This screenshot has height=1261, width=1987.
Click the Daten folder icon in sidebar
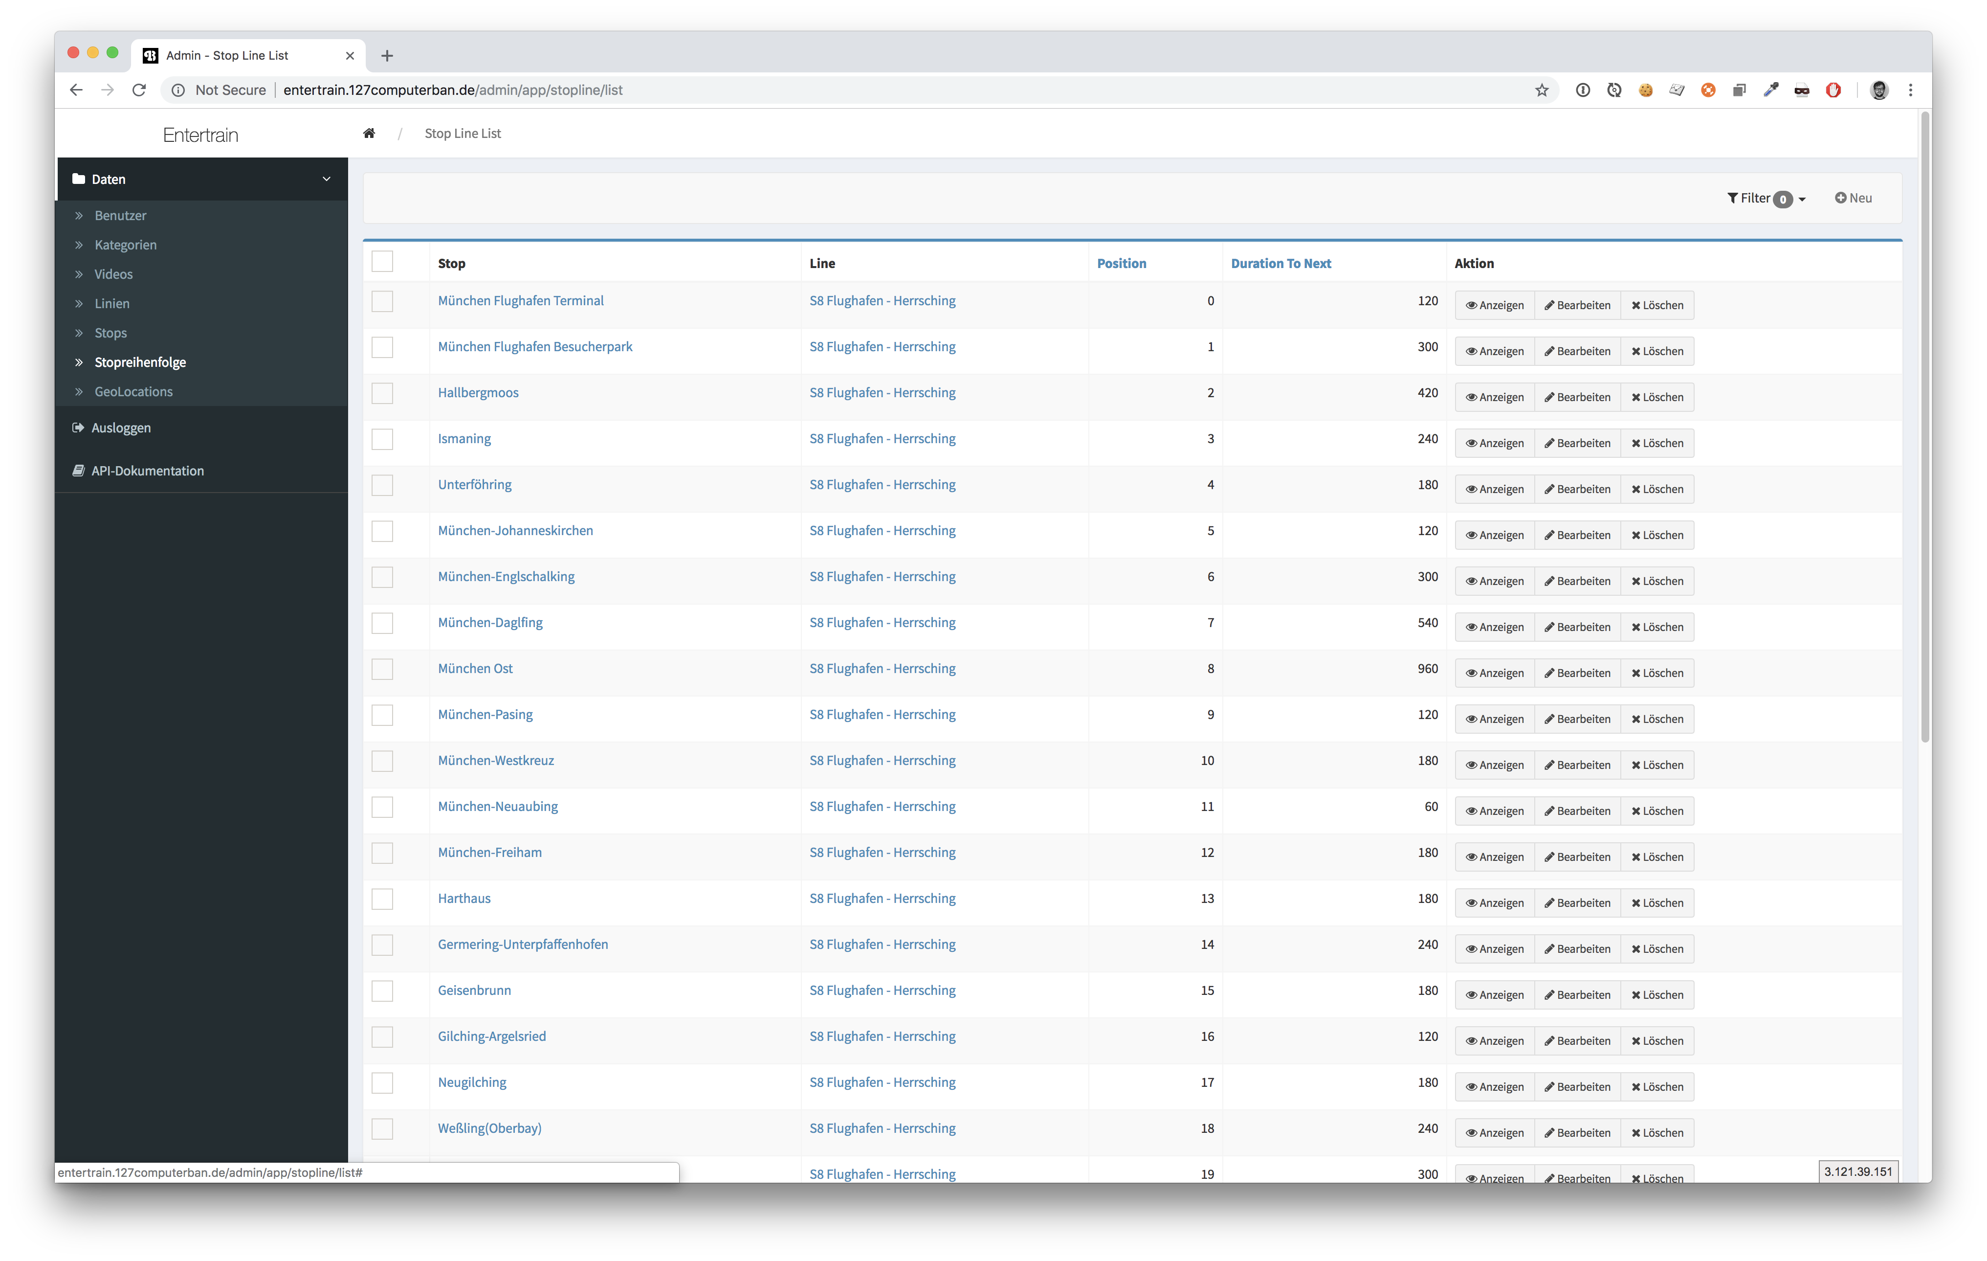click(x=79, y=179)
